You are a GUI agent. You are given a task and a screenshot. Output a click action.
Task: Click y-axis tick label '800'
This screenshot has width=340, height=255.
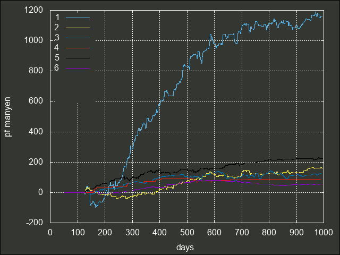[36, 71]
